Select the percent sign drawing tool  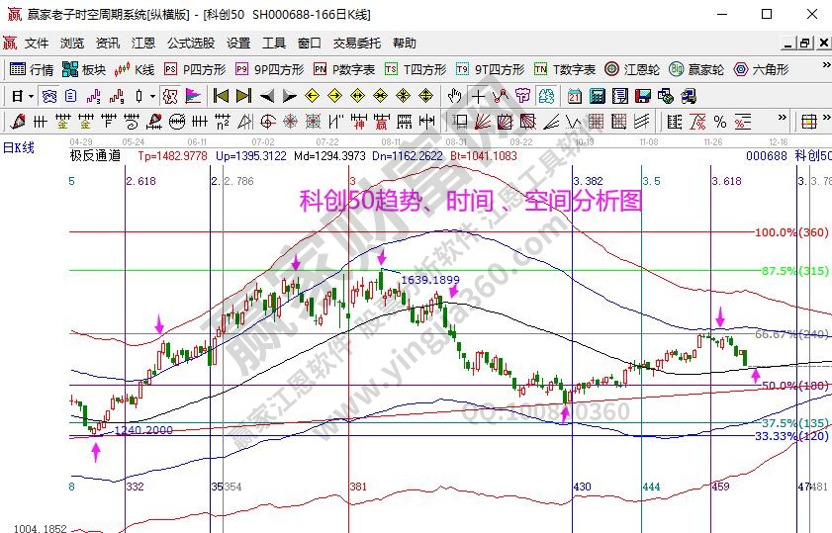(719, 122)
